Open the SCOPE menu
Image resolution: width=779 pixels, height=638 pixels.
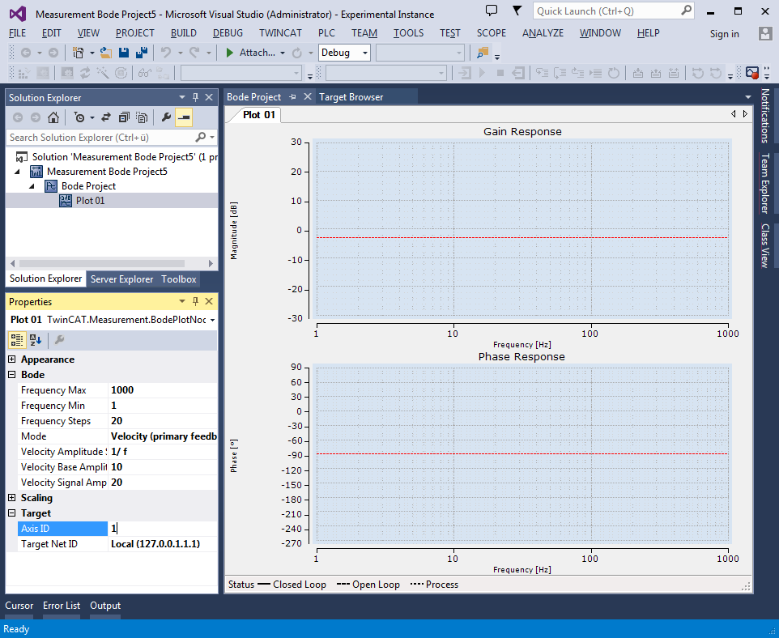[x=491, y=33]
